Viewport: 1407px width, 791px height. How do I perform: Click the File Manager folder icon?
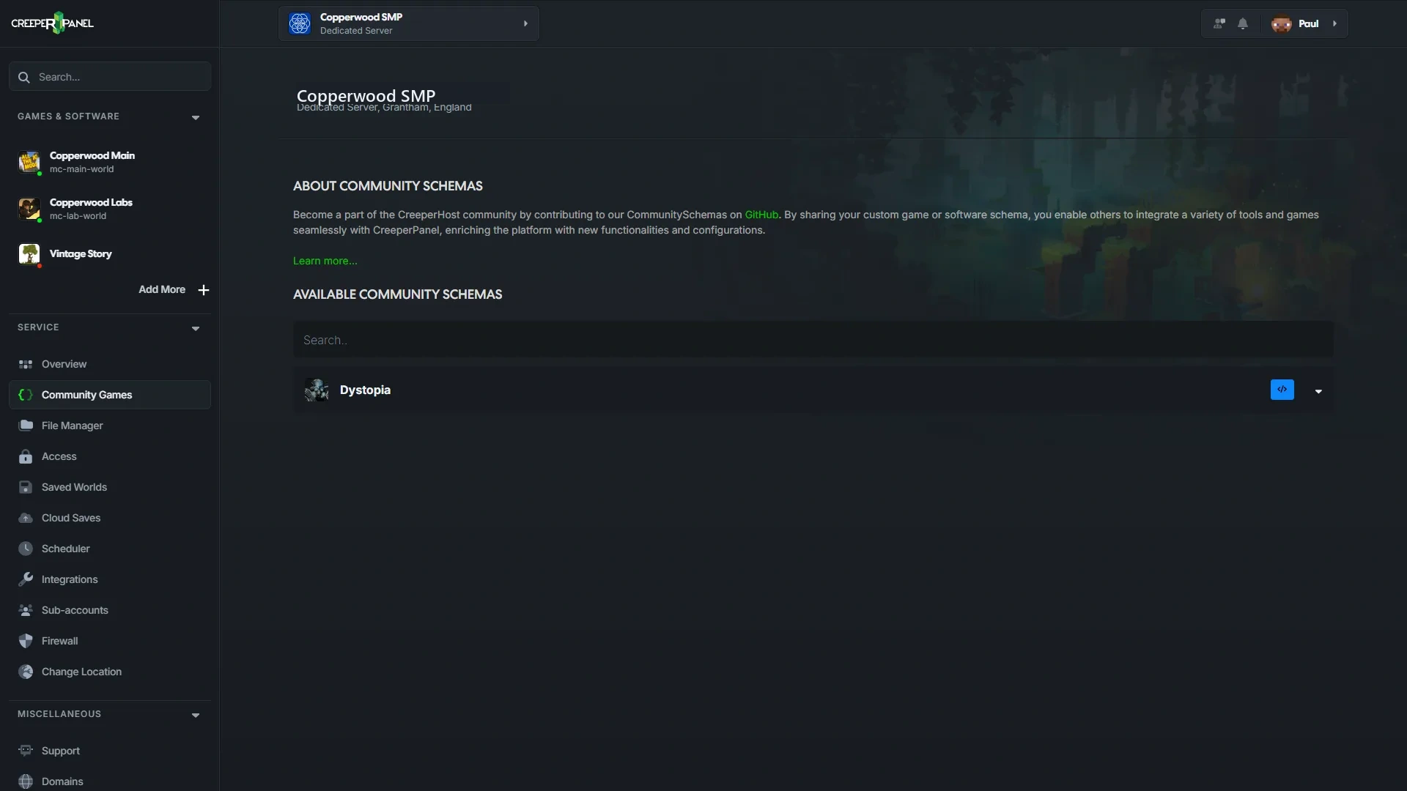pos(26,426)
